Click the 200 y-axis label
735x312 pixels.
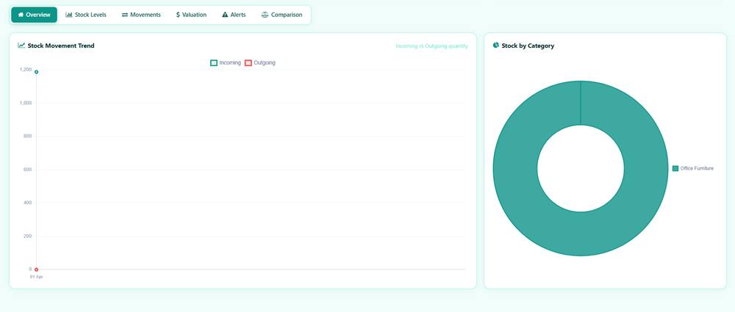coord(28,236)
